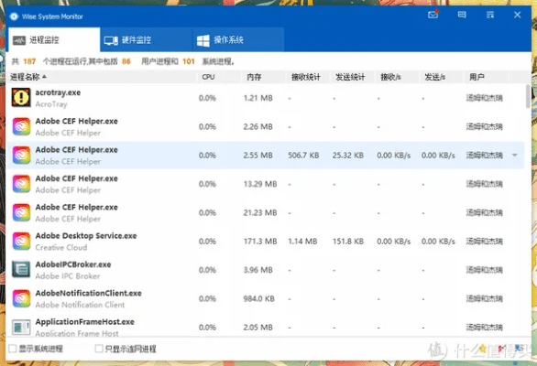Sort by 接收统计 column header
The height and width of the screenshot is (366, 537).
pyautogui.click(x=308, y=77)
